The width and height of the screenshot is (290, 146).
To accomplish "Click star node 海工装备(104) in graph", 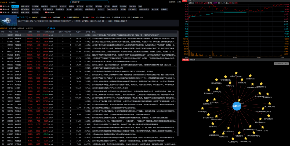I will [270, 103].
